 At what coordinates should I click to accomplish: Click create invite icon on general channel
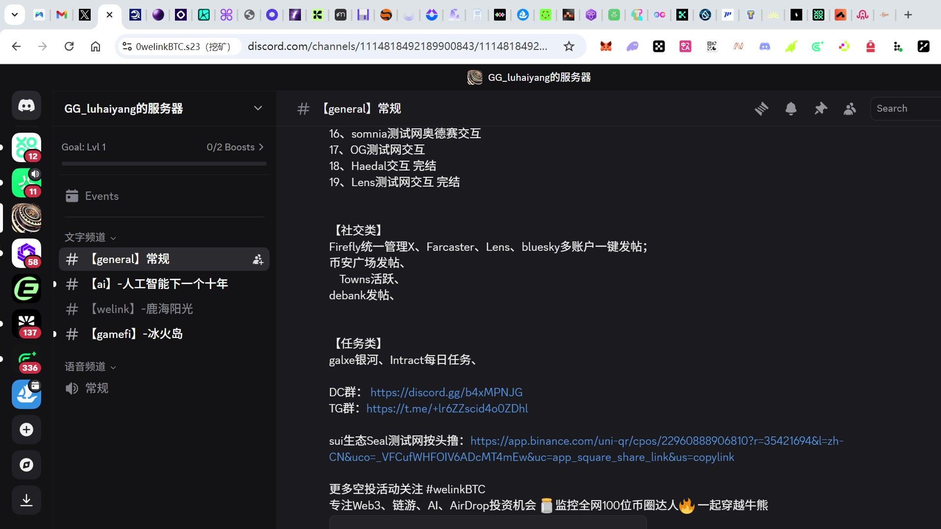coord(258,259)
